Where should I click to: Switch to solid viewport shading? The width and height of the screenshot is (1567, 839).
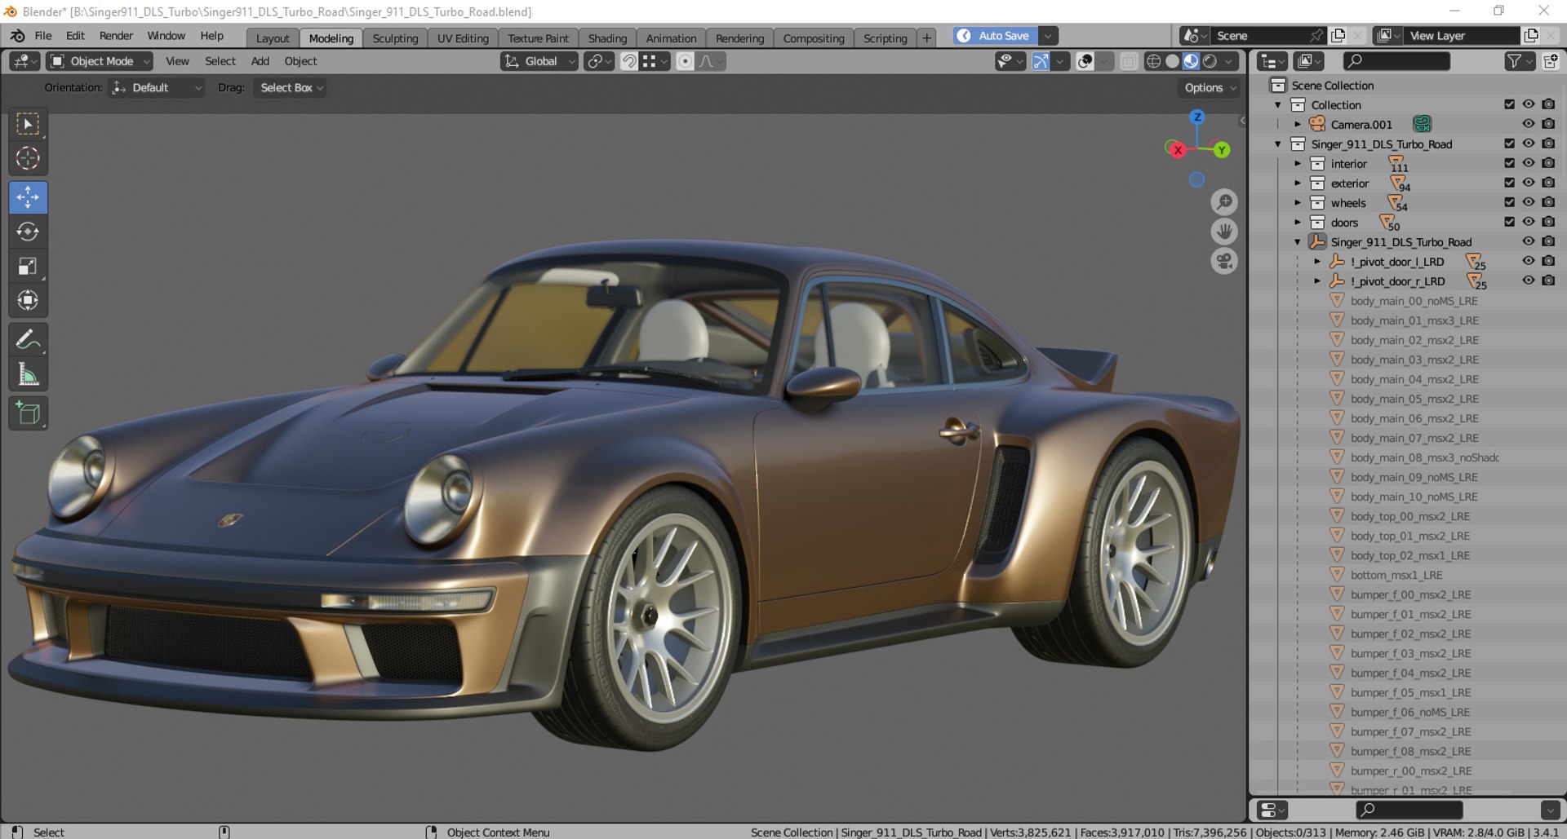[x=1172, y=61]
